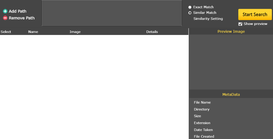Click the Date Taken metadata label
Image resolution: width=273 pixels, height=139 pixels.
coord(203,130)
